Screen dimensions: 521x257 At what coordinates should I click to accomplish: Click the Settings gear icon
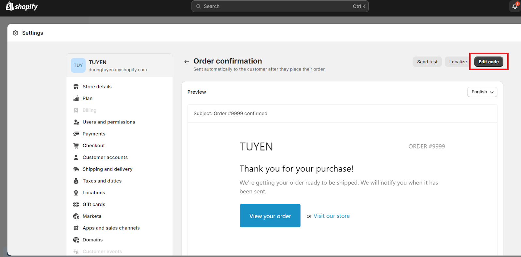point(15,32)
